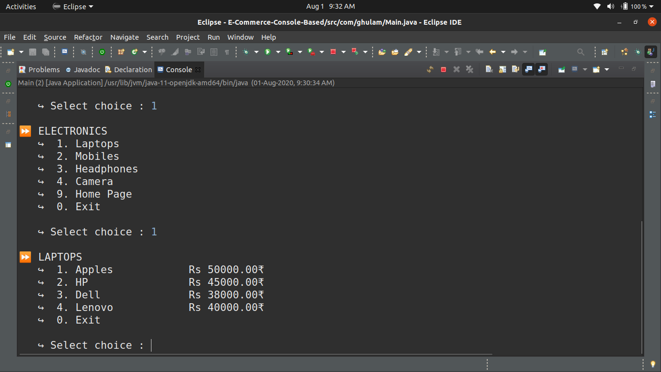Click the main toolbar search pencil icon
Viewport: 661px width, 372px height.
coord(408,52)
